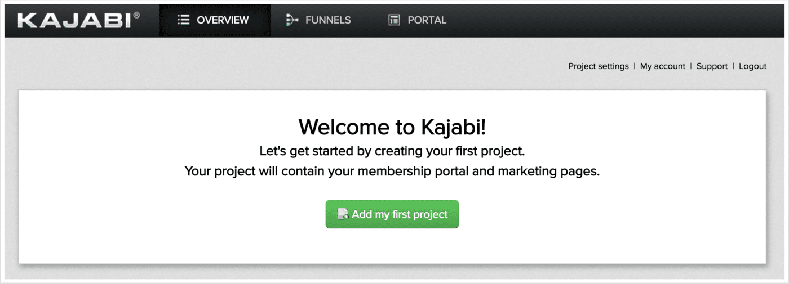The image size is (789, 284).
Task: Click the registered trademark symbol beside the logo
Action: (137, 15)
